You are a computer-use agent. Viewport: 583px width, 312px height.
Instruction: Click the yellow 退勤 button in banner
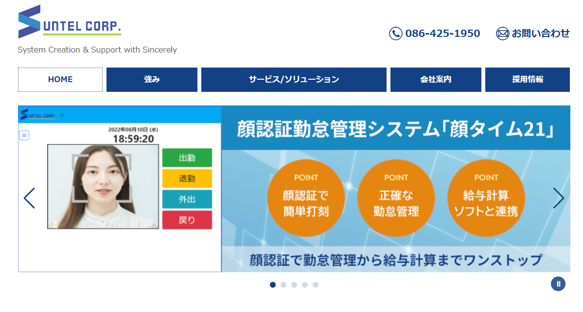[187, 179]
